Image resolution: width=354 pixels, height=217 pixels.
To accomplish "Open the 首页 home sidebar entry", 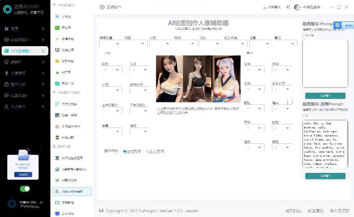I will 24,29.
